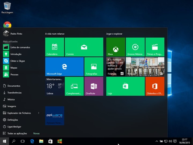Launch Linha de comandos
The width and height of the screenshot is (193, 145).
17,47
